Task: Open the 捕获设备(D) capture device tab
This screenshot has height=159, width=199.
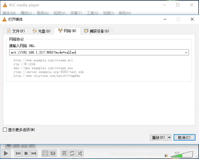Action: click(x=96, y=31)
